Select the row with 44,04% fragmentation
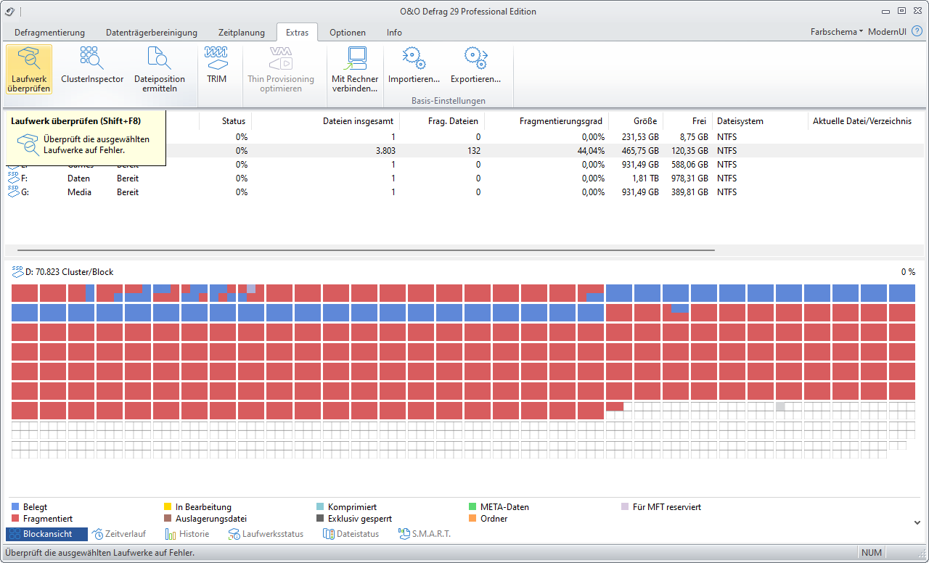This screenshot has width=929, height=563. 464,150
